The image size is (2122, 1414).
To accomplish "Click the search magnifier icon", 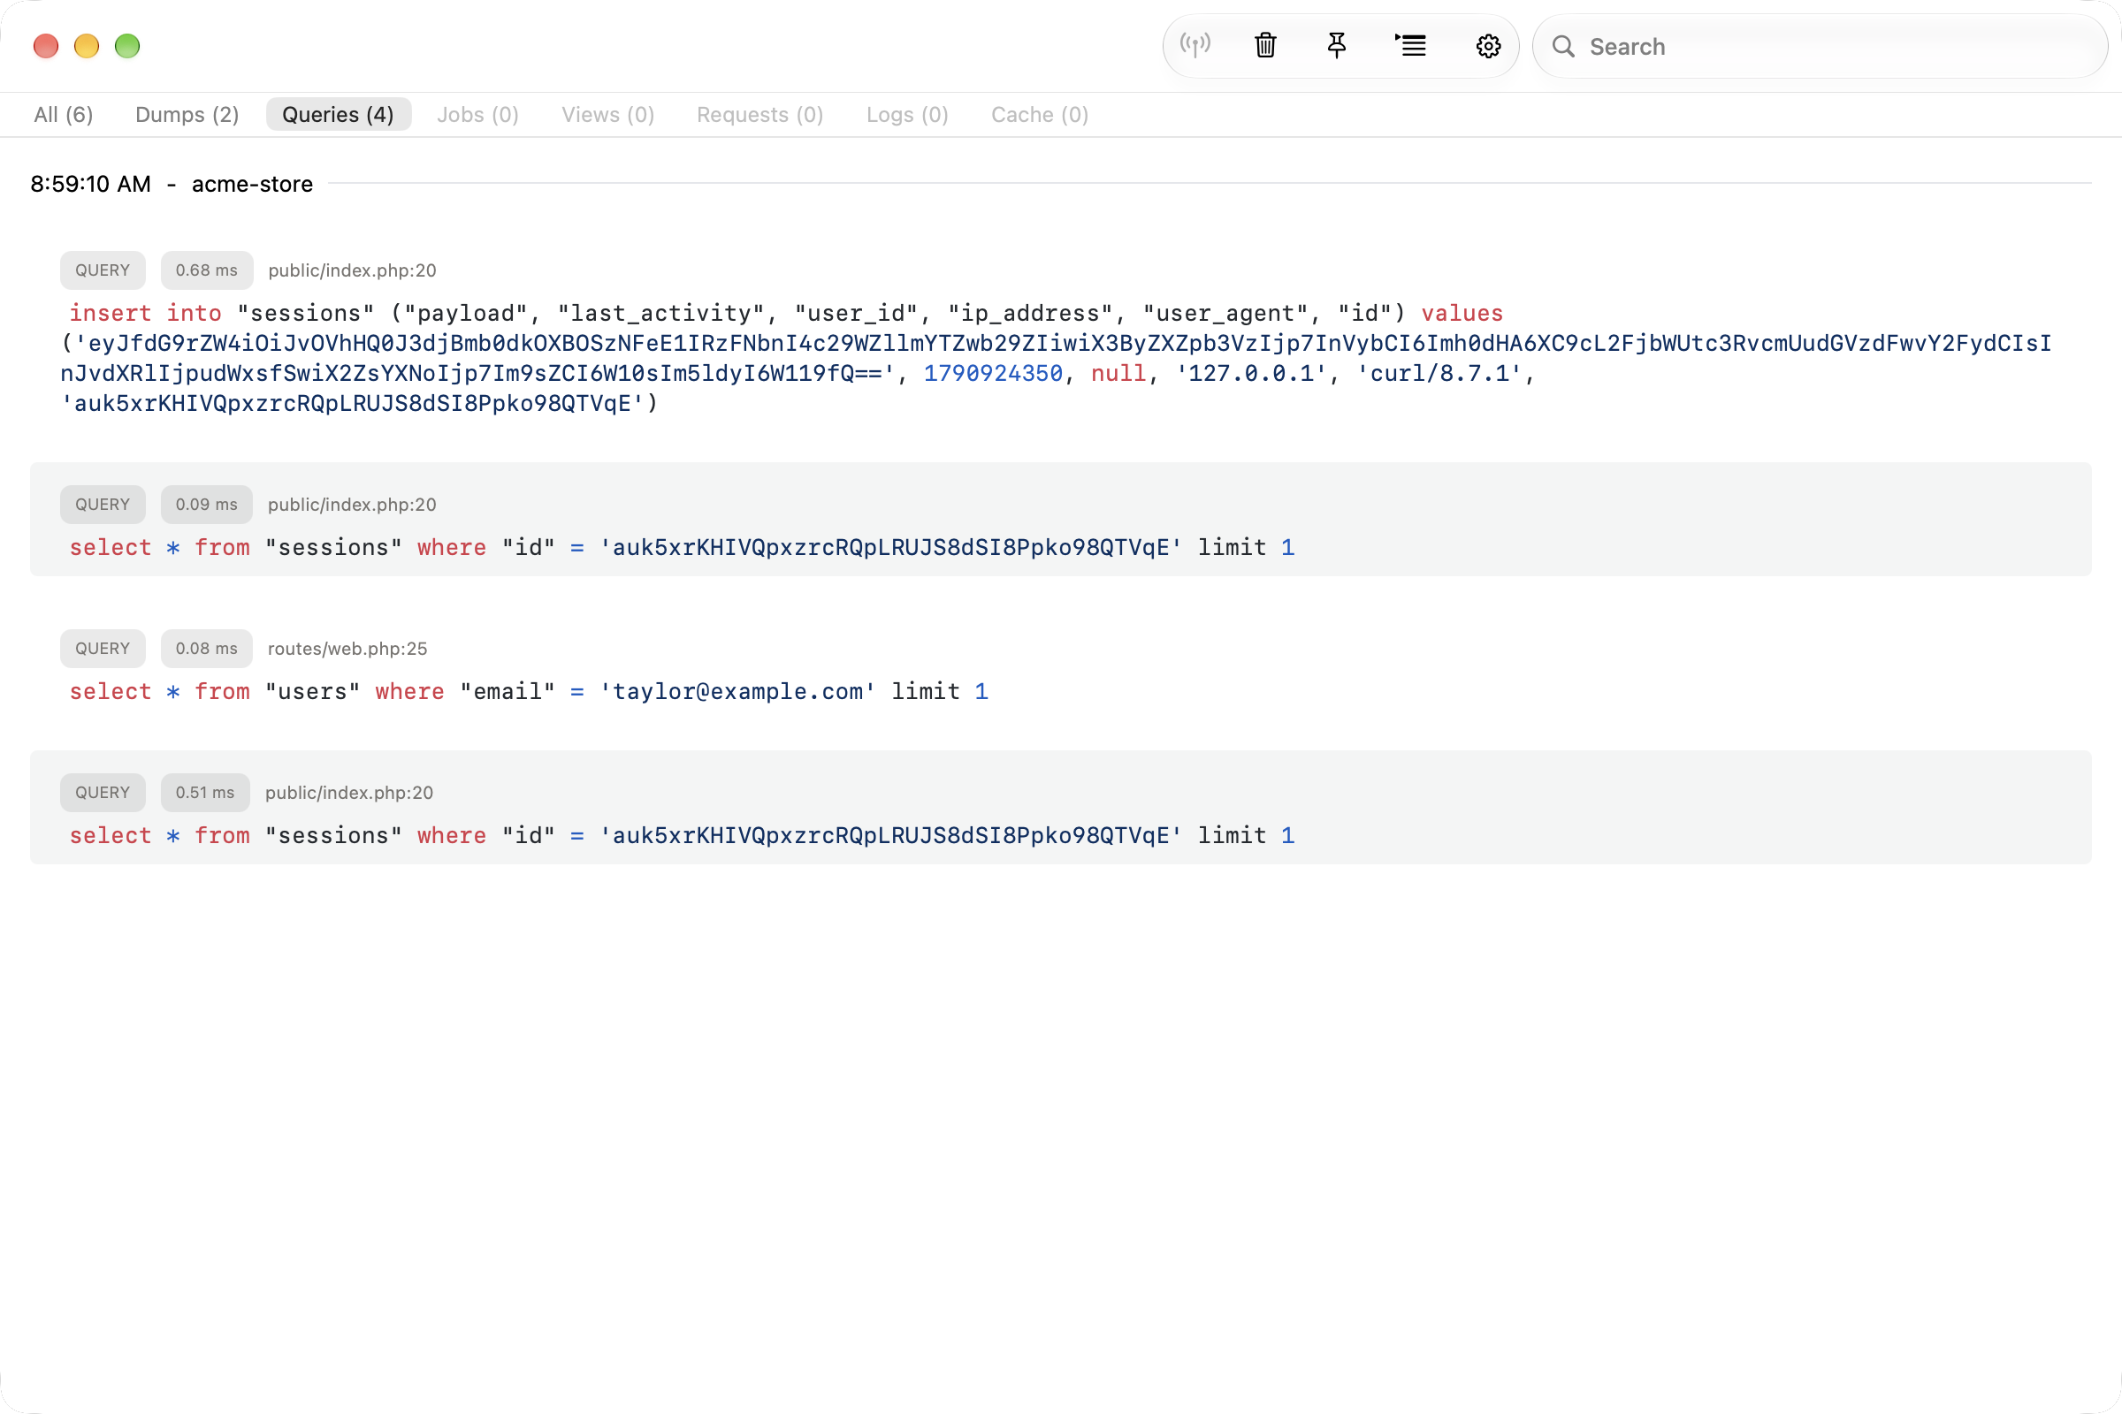I will click(1563, 47).
